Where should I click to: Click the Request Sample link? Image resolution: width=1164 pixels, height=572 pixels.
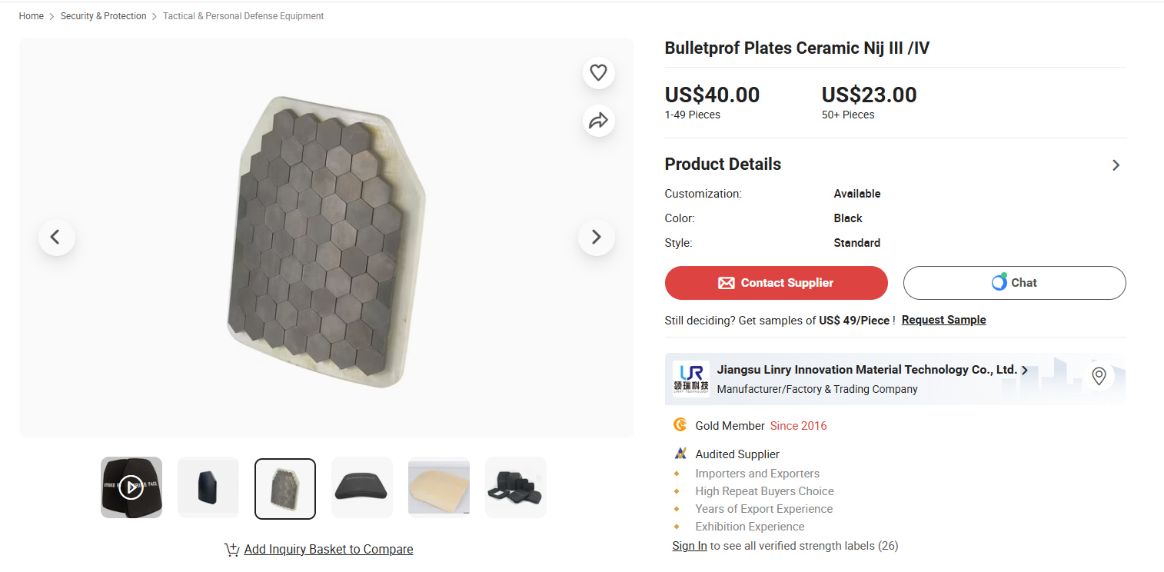coord(943,320)
